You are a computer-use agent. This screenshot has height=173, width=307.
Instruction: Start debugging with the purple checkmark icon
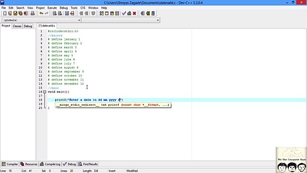[x=124, y=13]
